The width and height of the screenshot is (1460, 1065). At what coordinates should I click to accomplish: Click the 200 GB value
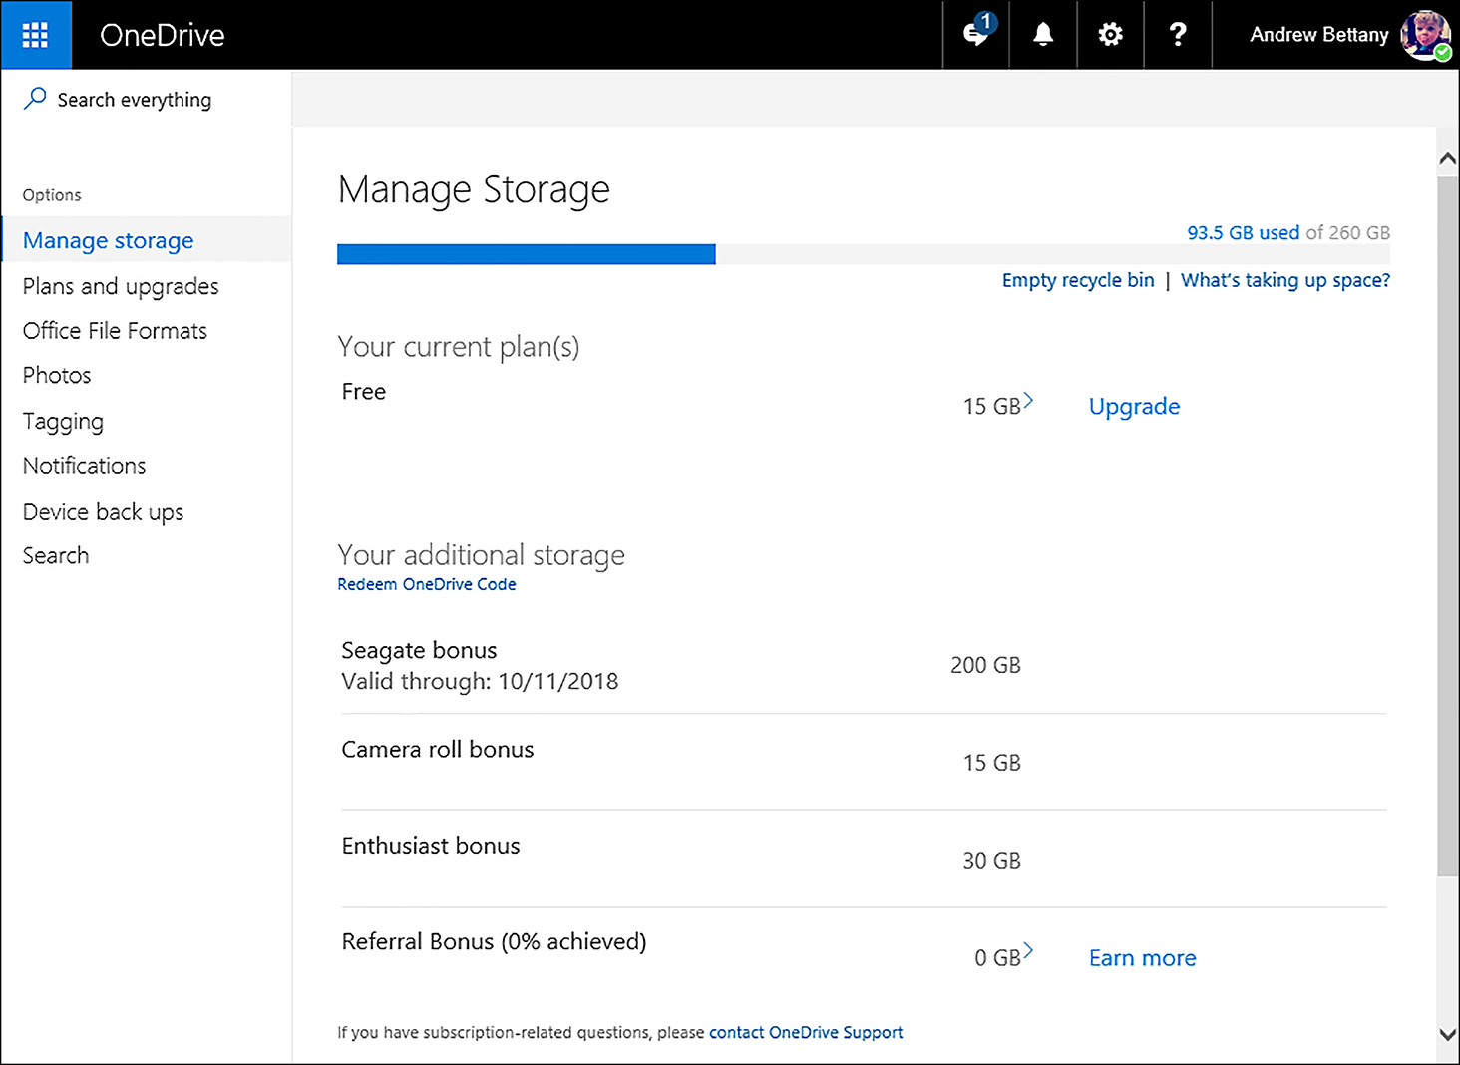coord(985,665)
